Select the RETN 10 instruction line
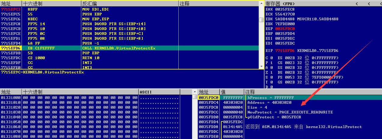The image size is (382, 139). coord(129,58)
